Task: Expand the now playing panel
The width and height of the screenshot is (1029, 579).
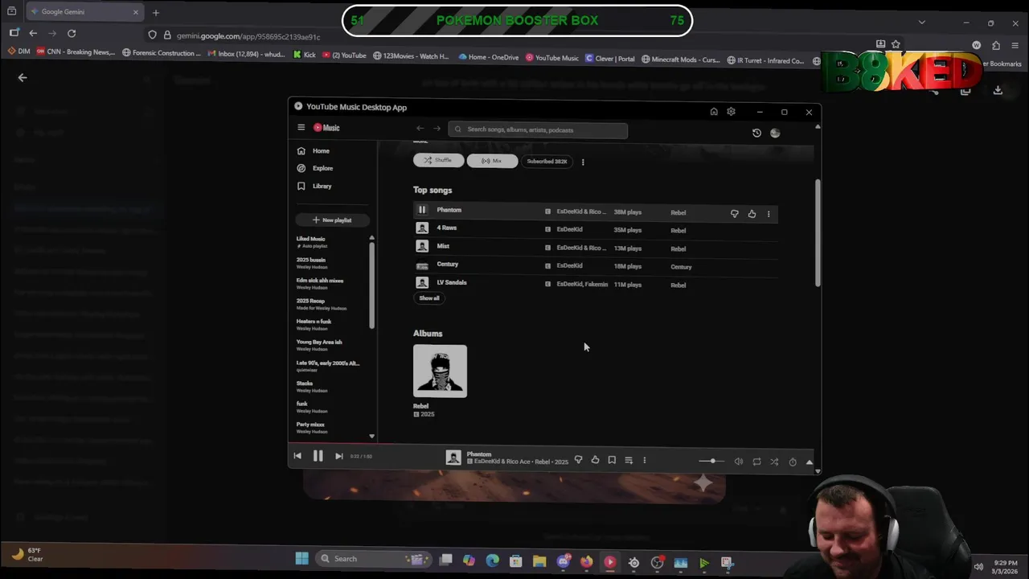Action: [809, 462]
